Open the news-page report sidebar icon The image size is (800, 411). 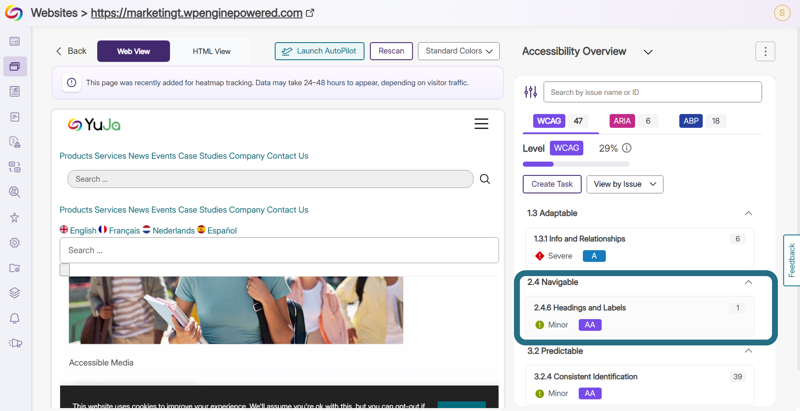tap(15, 91)
